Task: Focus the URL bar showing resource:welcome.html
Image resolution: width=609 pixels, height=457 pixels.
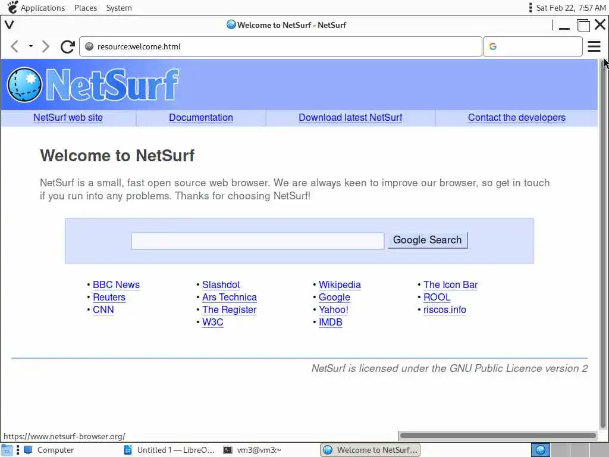Action: click(281, 46)
